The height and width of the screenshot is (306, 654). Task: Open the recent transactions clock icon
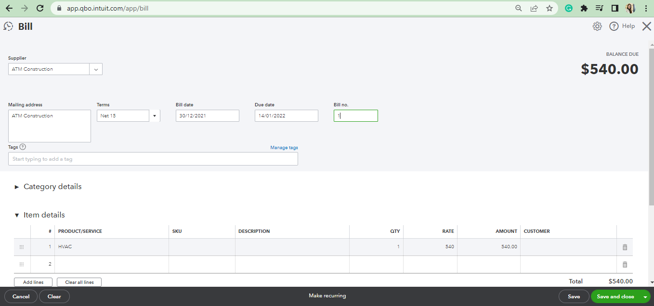click(x=8, y=26)
